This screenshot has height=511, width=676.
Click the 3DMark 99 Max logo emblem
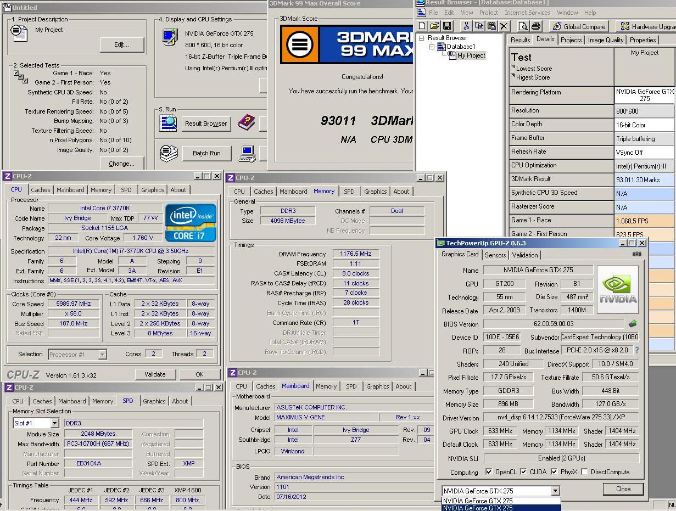point(299,44)
